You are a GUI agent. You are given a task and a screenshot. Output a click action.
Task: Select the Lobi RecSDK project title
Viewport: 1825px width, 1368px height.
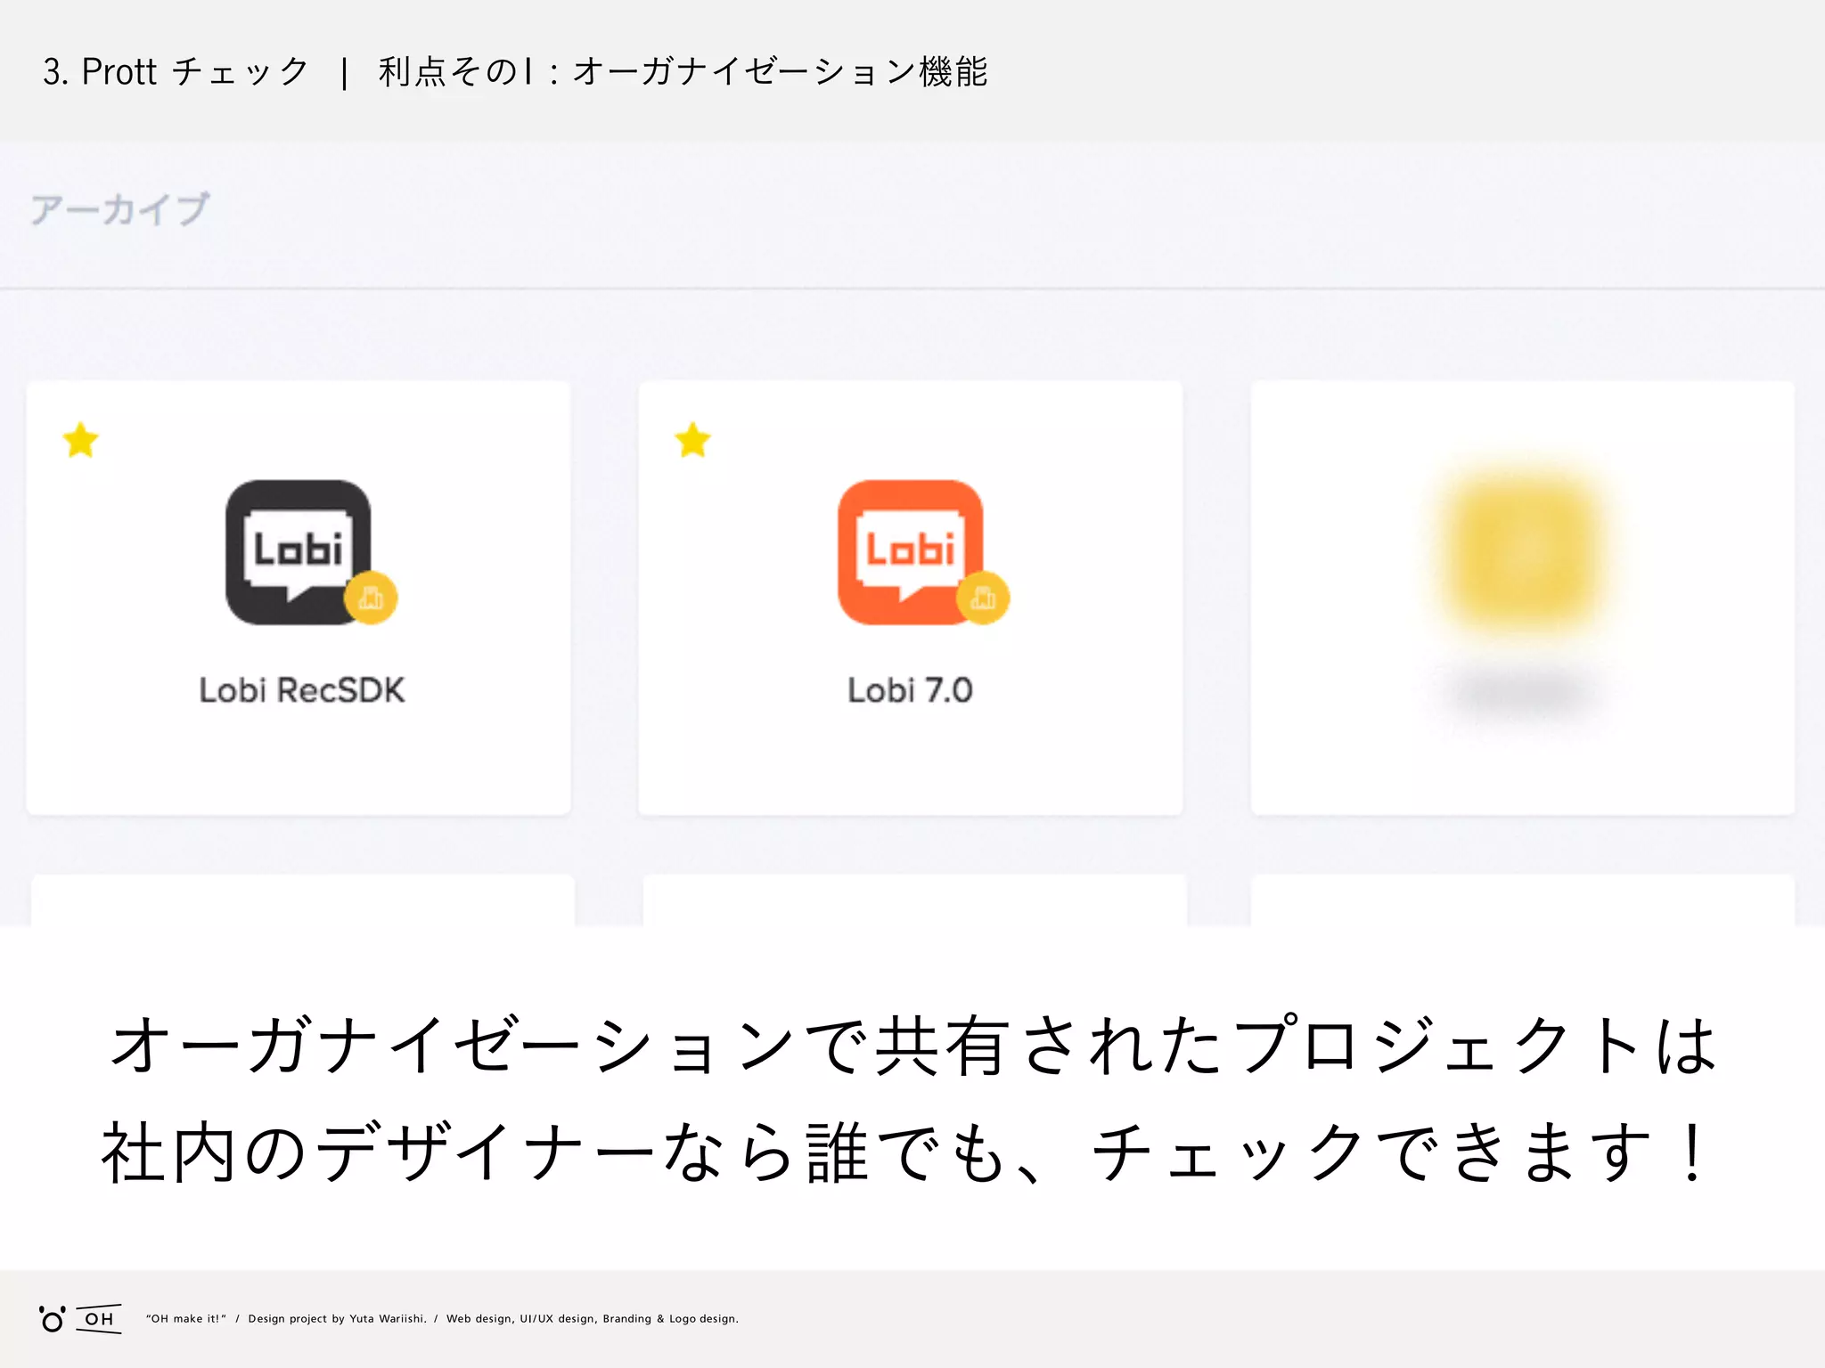pos(301,690)
